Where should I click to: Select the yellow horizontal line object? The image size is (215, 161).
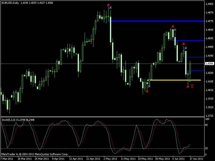point(174,80)
